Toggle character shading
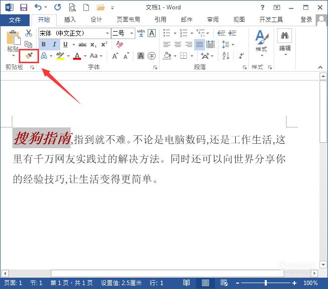This screenshot has width=328, height=289. 141,56
